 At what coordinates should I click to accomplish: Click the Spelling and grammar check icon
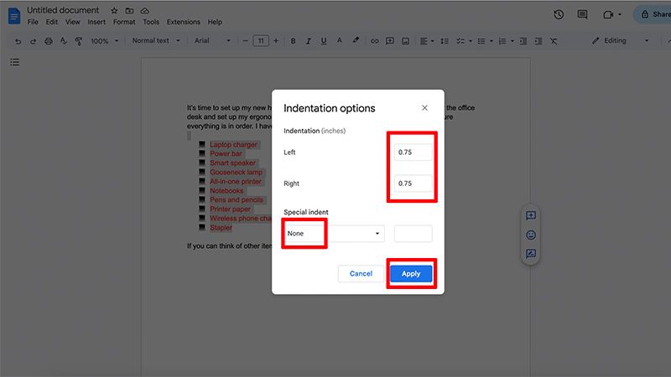(x=64, y=40)
